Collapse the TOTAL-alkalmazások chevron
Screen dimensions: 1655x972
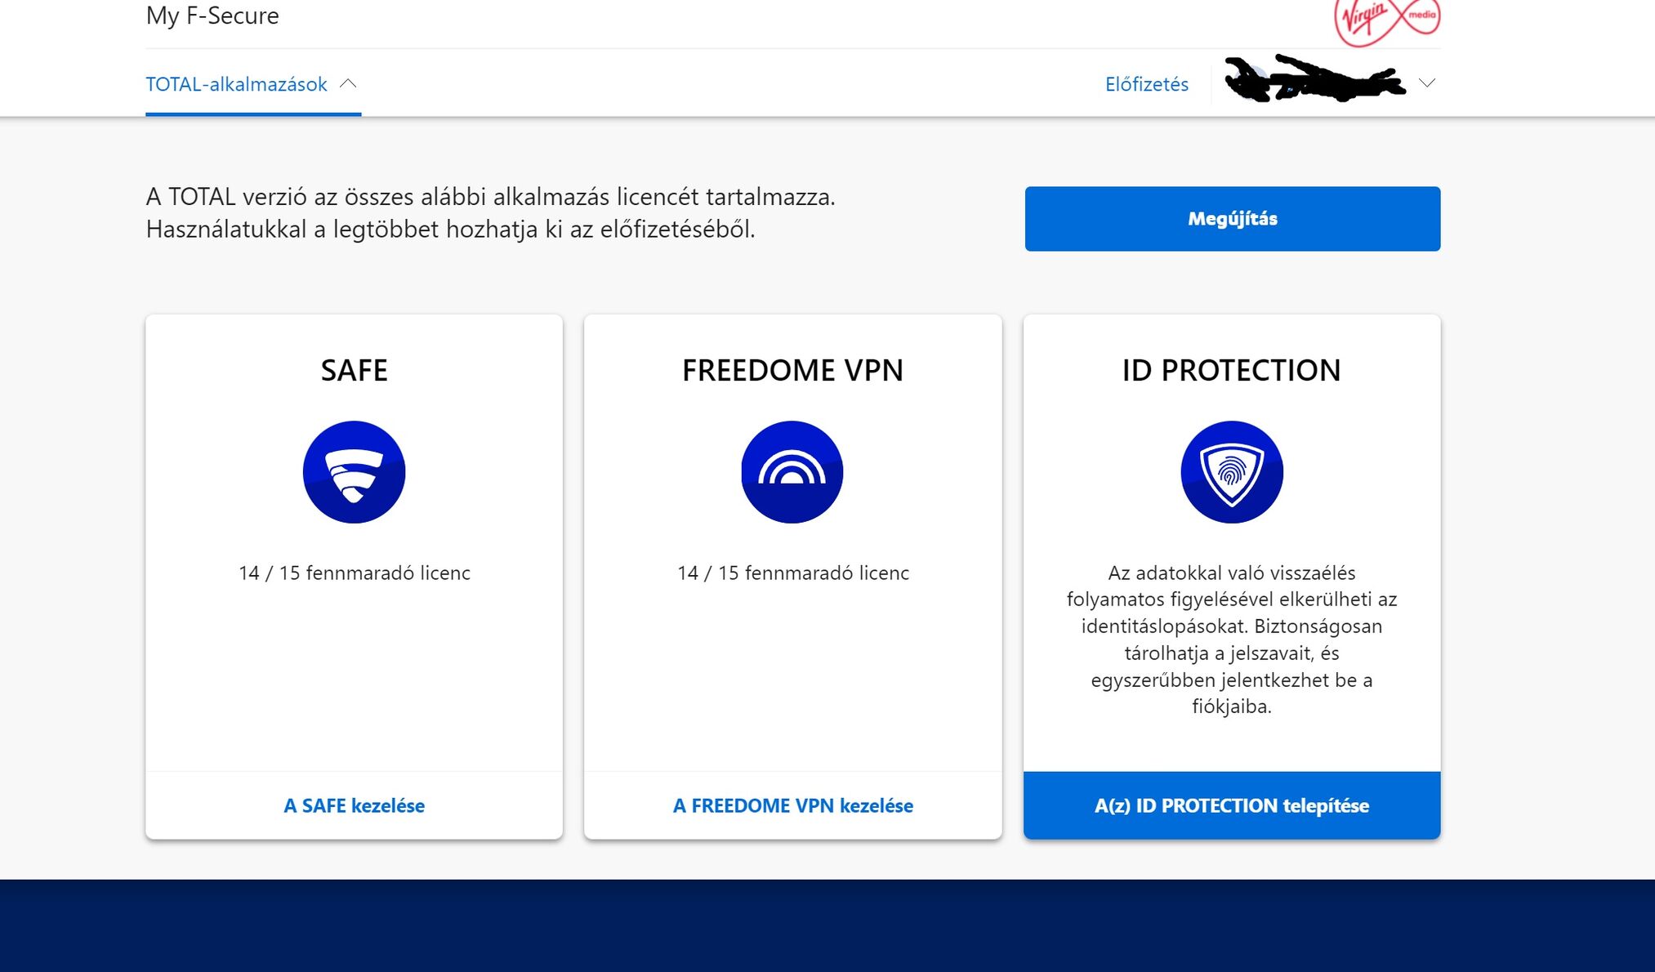(x=348, y=83)
